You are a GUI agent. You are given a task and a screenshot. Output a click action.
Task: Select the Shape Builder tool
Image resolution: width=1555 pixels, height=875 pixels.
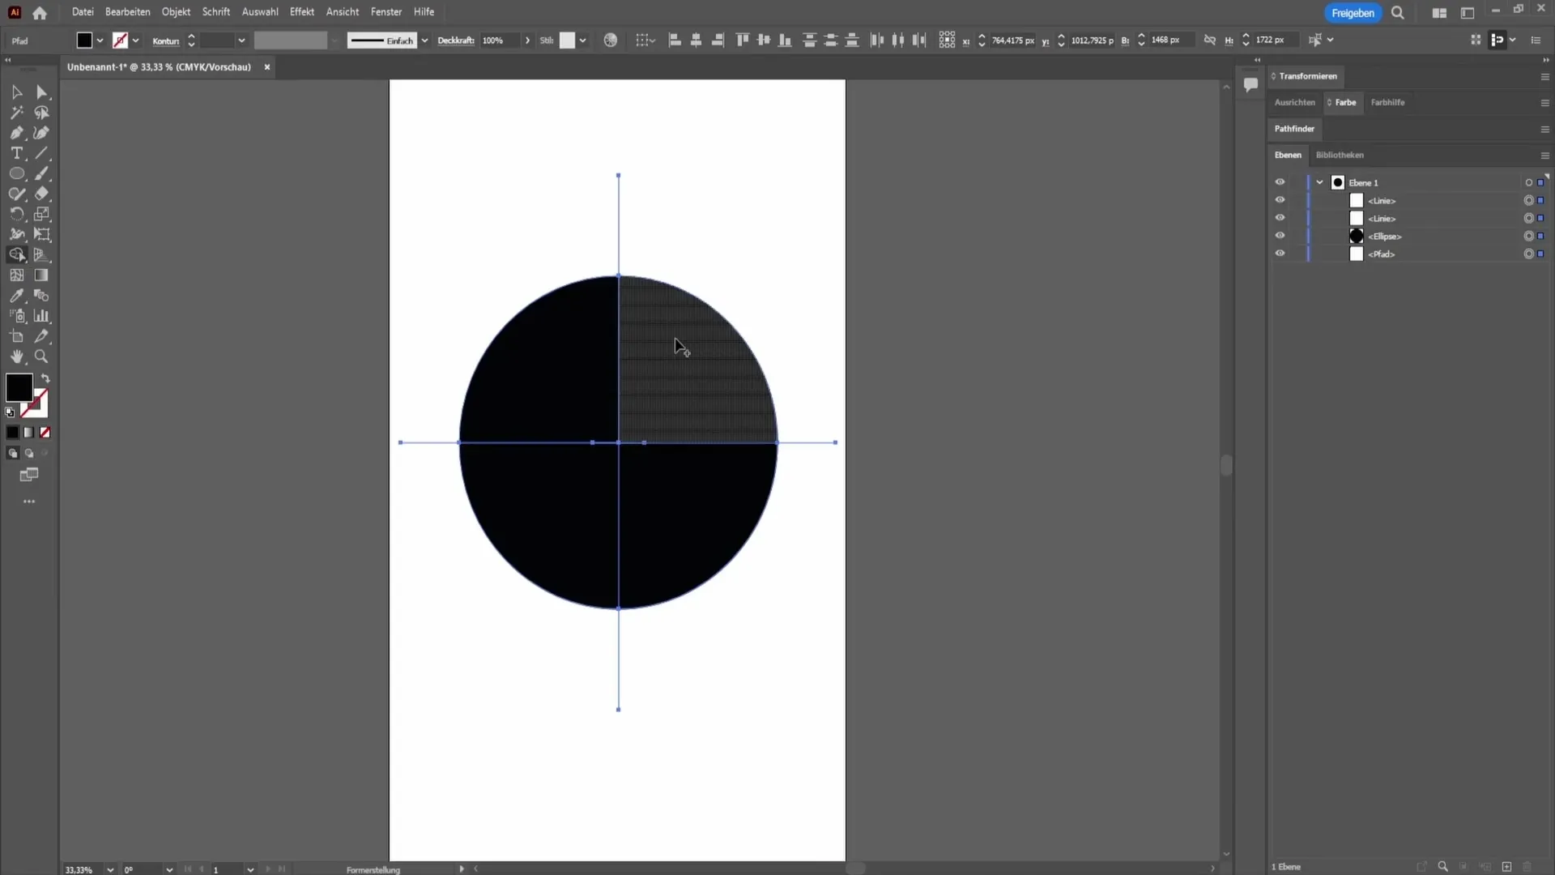tap(16, 254)
